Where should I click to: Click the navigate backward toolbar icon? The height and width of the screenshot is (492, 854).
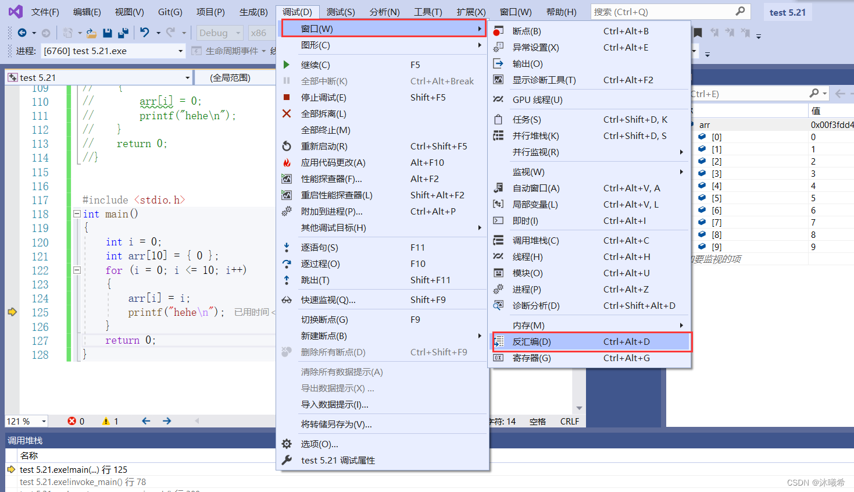pyautogui.click(x=22, y=33)
